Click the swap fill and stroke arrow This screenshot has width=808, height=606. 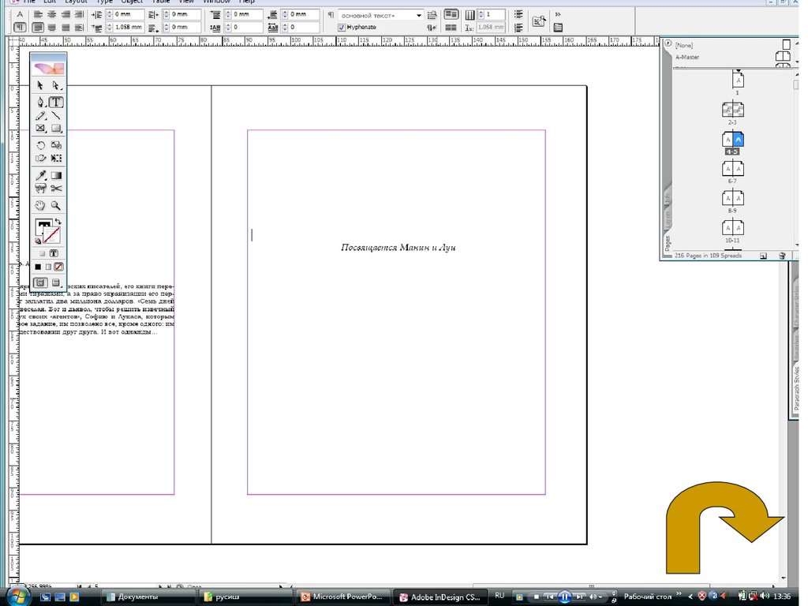tap(58, 222)
